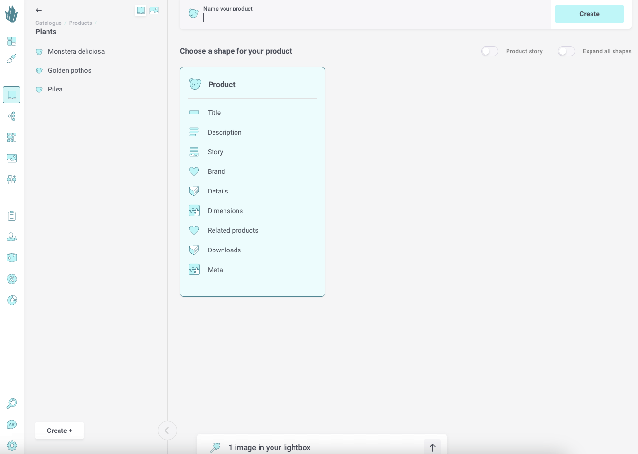Go to Catalogue breadcrumb
The image size is (638, 454).
(x=48, y=23)
